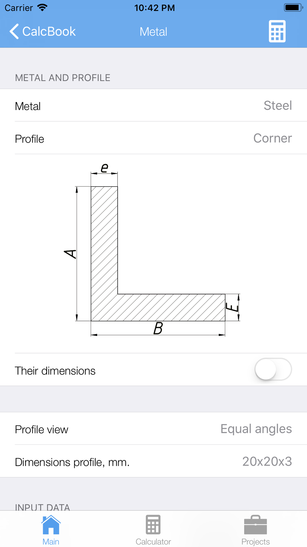The image size is (307, 547).
Task: Switch to the Projects tab label
Action: tap(255, 541)
